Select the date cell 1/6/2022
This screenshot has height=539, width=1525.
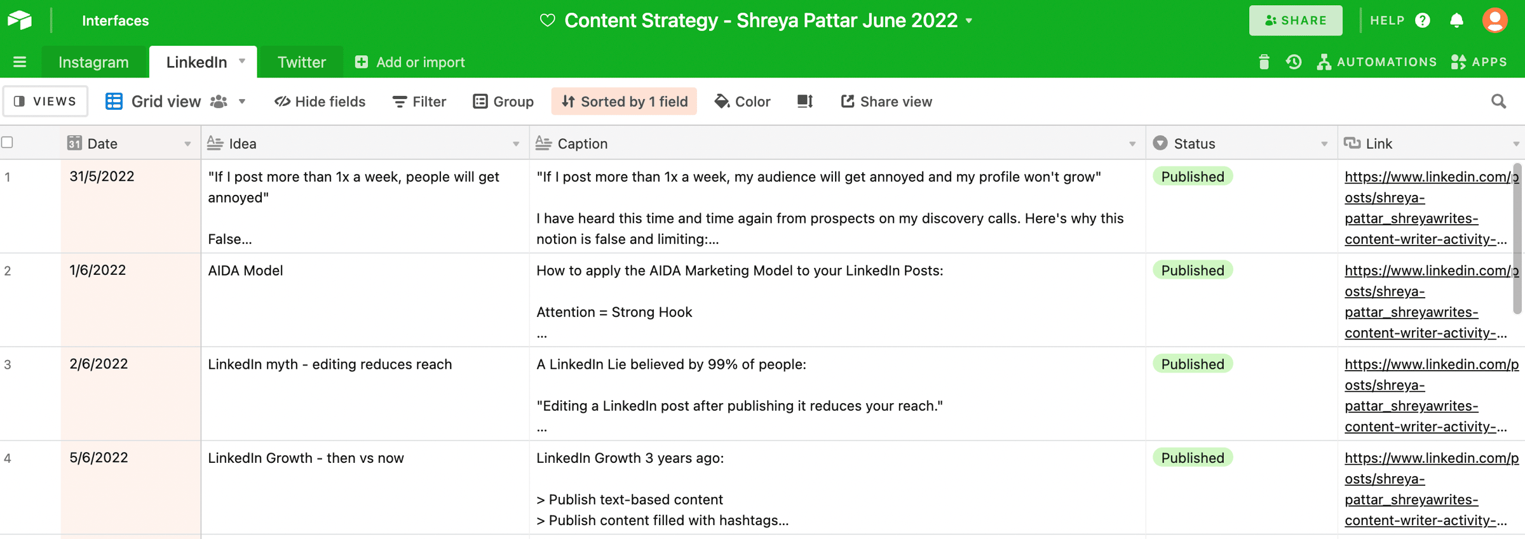pos(131,300)
